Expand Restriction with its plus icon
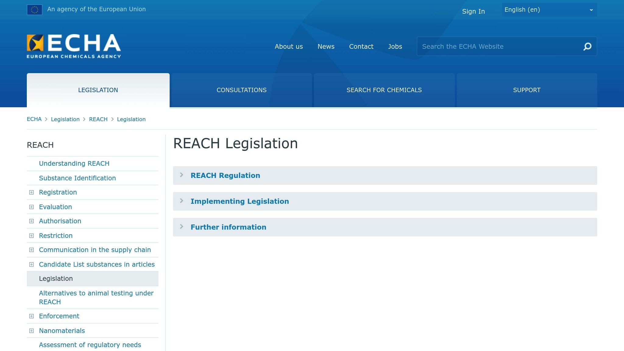 tap(31, 236)
